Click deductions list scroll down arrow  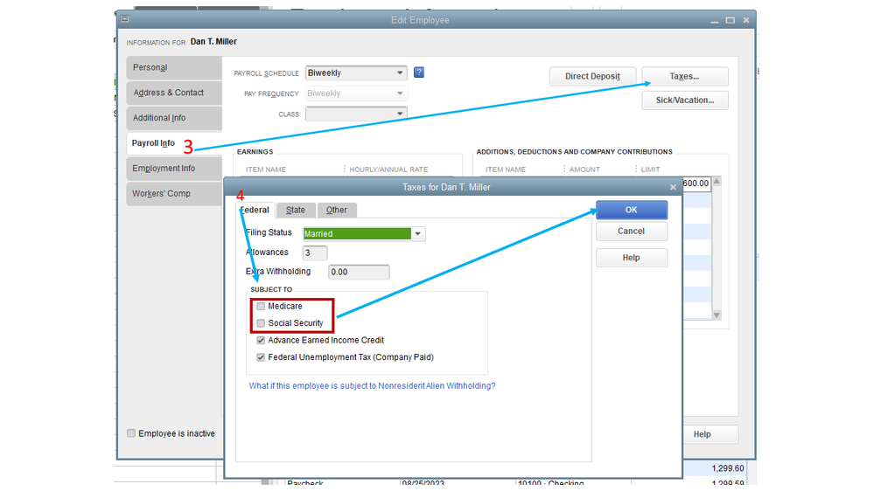click(717, 315)
